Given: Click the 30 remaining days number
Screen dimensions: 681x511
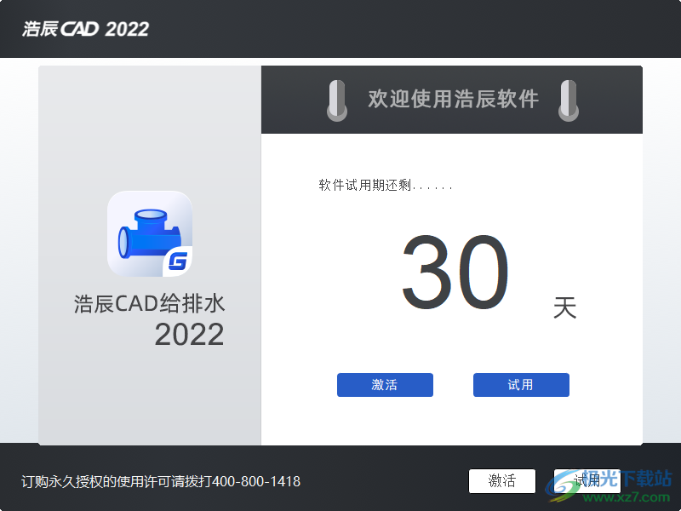Looking at the screenshot, I should (x=455, y=272).
